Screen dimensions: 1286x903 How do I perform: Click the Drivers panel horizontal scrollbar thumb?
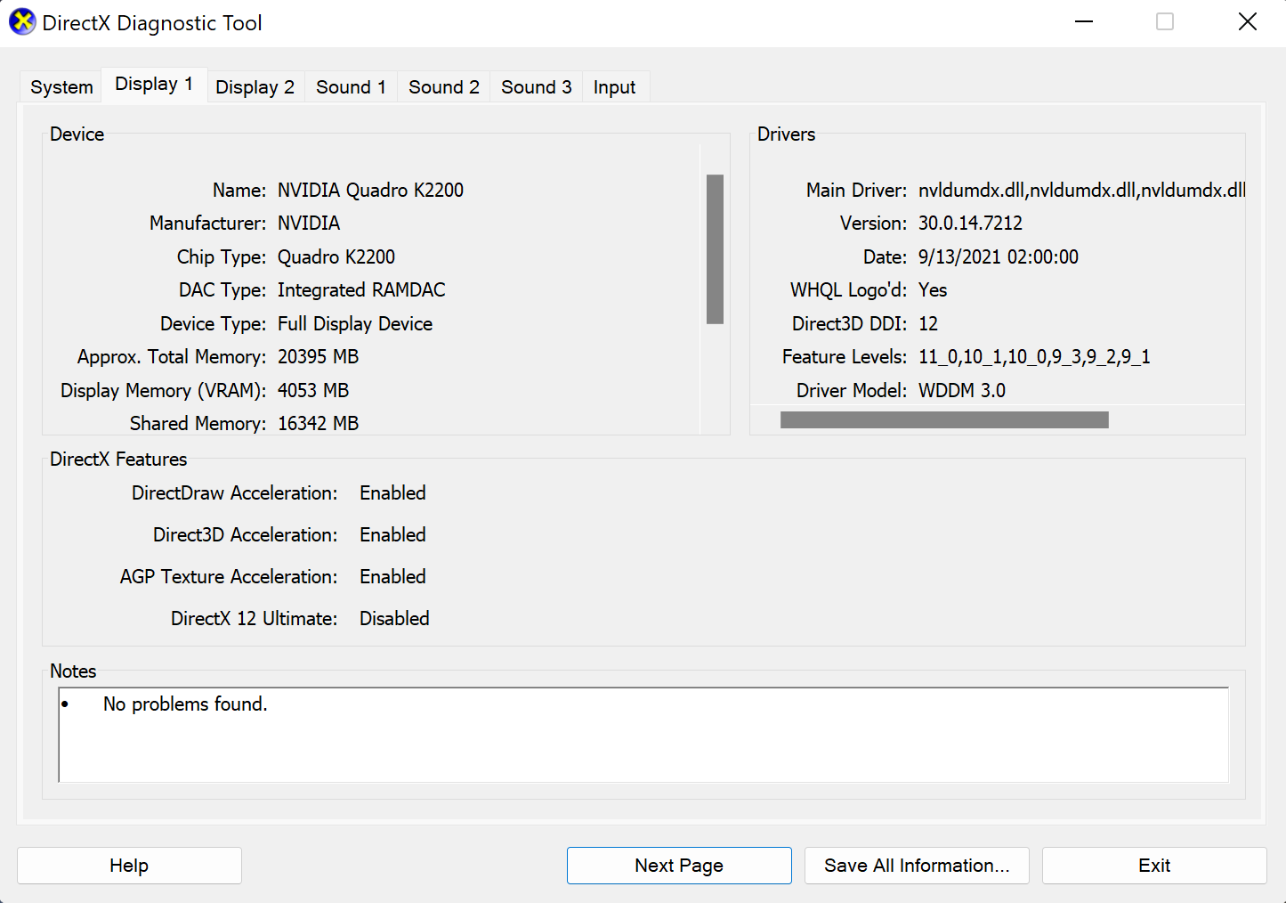click(943, 420)
